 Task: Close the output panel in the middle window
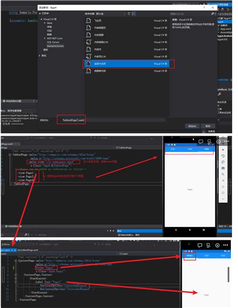coord(113,231)
